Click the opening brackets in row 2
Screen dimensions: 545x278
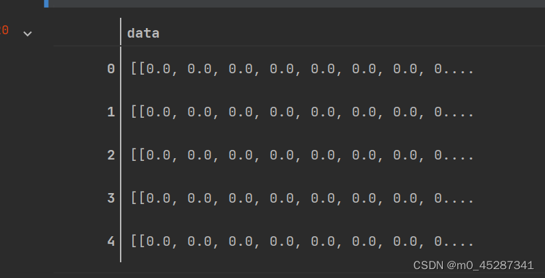pos(138,155)
